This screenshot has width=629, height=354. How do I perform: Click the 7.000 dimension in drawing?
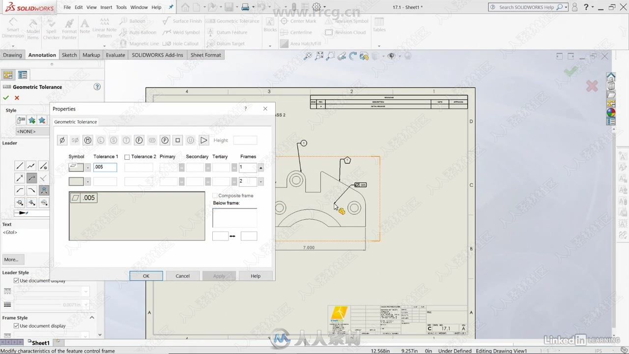click(x=309, y=247)
